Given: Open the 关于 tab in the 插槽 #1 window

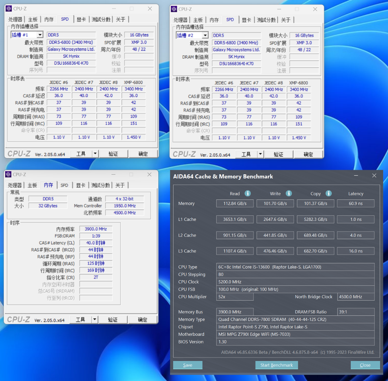Looking at the screenshot, I should click(x=120, y=19).
